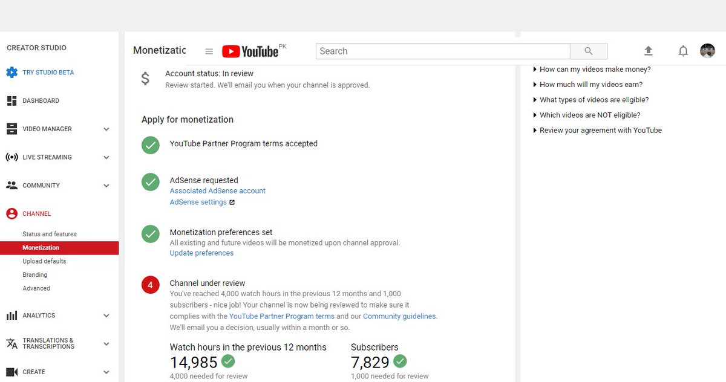Viewport: 726px width, 382px height.
Task: Click into the Search input field
Action: (443, 51)
